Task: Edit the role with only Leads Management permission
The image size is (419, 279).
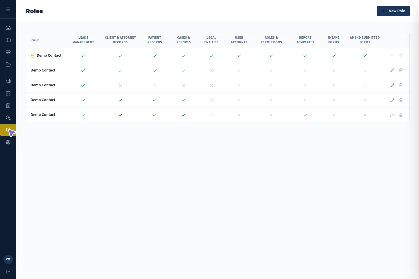Action: pos(392,85)
